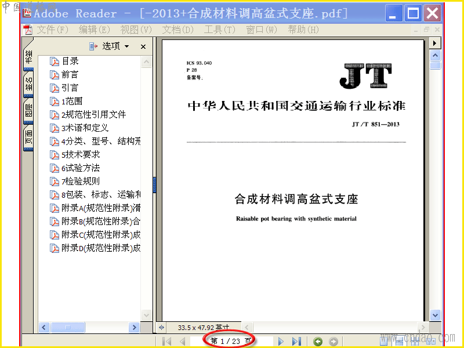Advance to the next page with the arrow

pos(281,341)
